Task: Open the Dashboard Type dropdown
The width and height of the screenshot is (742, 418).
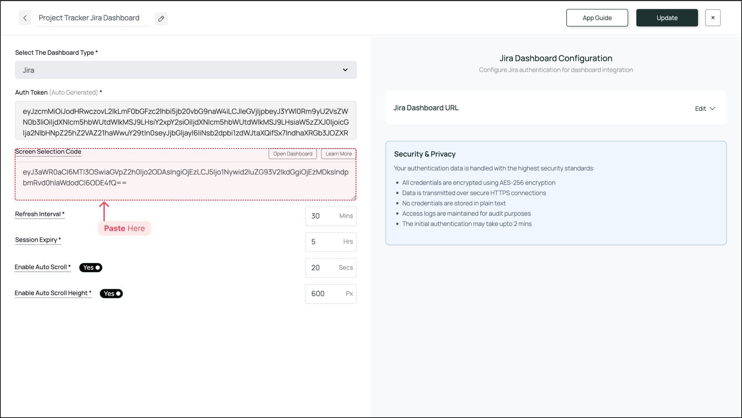Action: pos(185,70)
